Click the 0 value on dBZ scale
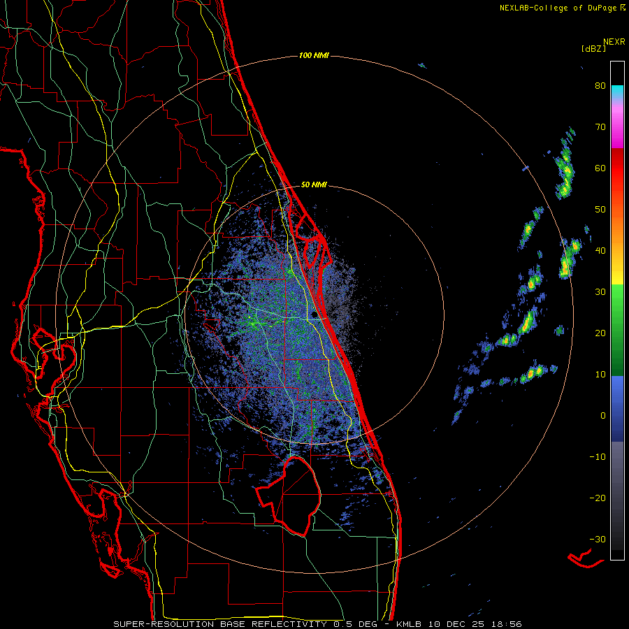The width and height of the screenshot is (629, 629). coord(603,416)
